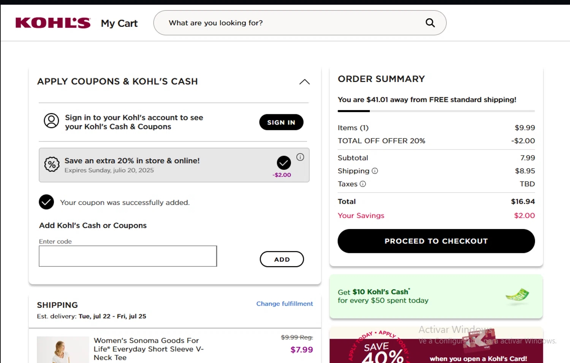This screenshot has width=570, height=363.
Task: Open the Women's Sonoma tee product thumbnail
Action: click(x=63, y=350)
